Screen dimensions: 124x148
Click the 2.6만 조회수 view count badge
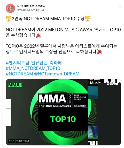[23, 141]
